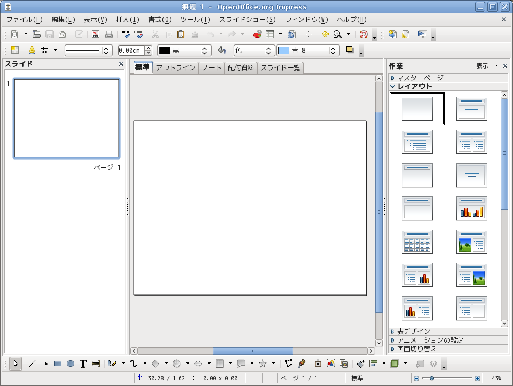Click the zoom-in plus button in the status bar
The image size is (513, 386).
pyautogui.click(x=477, y=378)
